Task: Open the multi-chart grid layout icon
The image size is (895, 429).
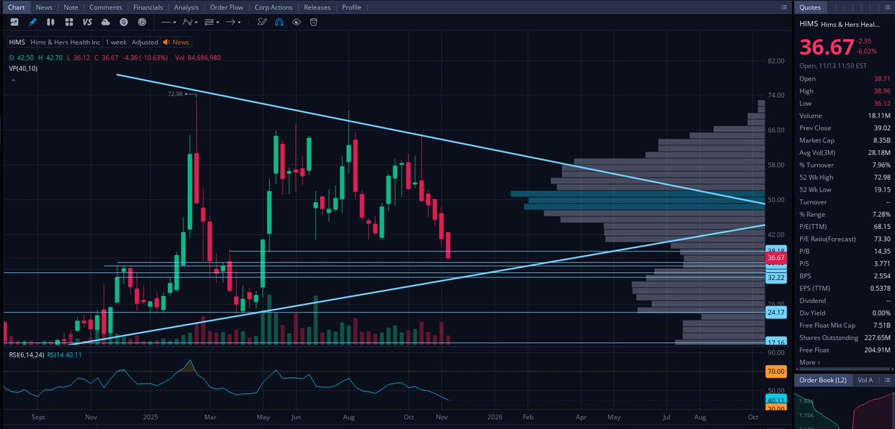Action: (x=69, y=22)
